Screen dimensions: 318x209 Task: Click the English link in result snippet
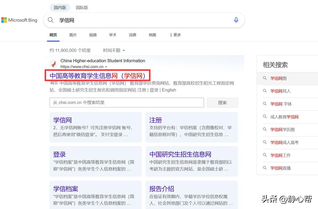169,90
